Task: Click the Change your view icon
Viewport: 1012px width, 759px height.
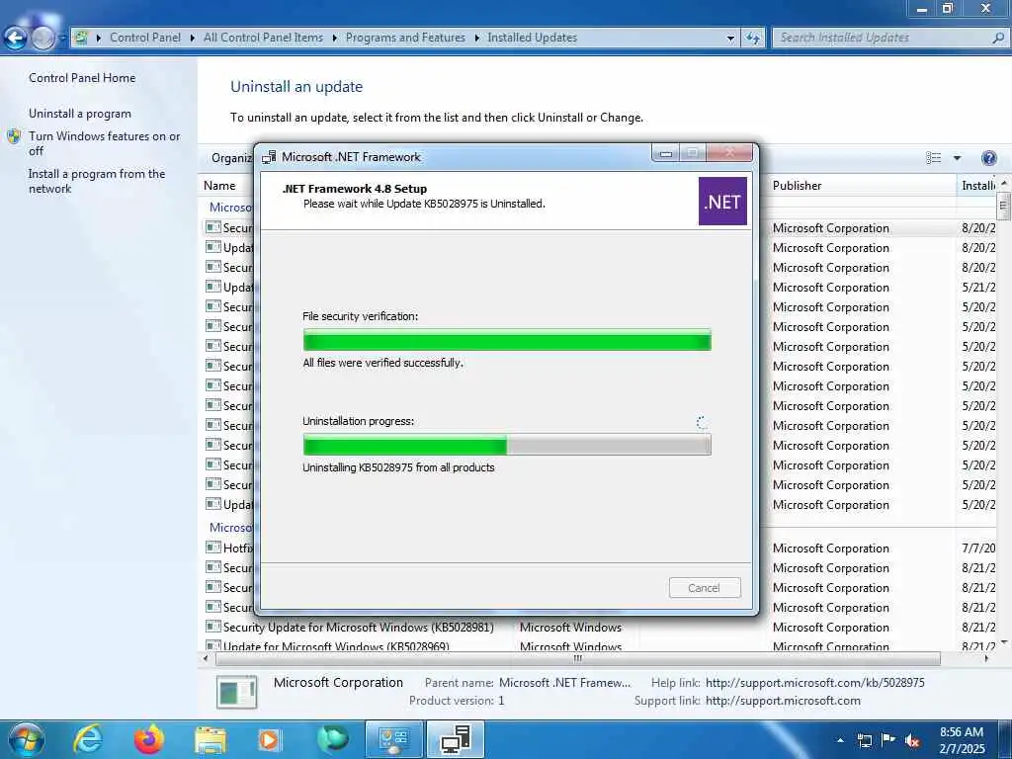Action: (933, 158)
